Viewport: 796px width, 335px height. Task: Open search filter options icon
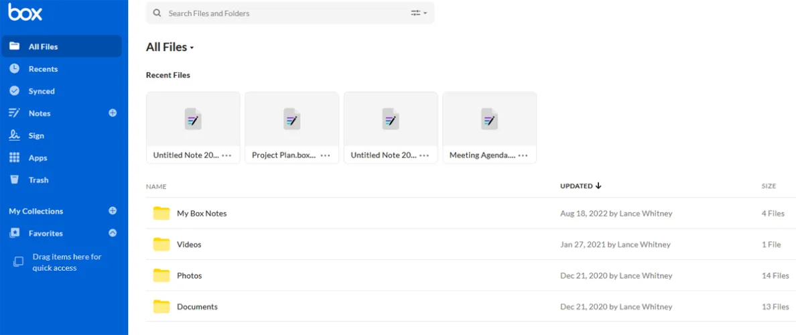point(419,13)
